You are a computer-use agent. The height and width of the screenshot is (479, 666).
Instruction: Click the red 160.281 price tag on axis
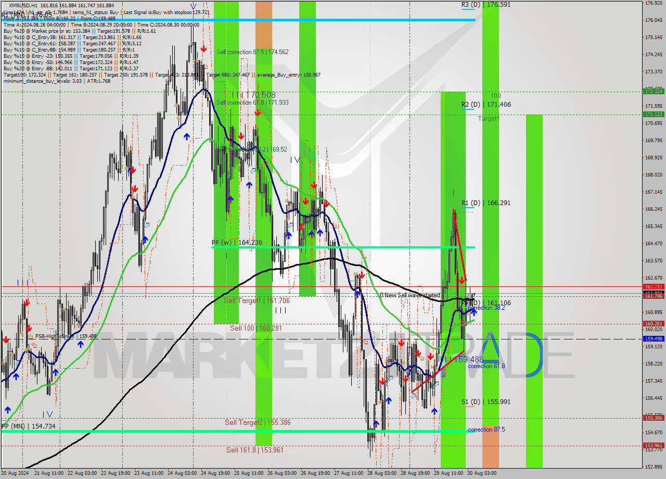pos(654,324)
